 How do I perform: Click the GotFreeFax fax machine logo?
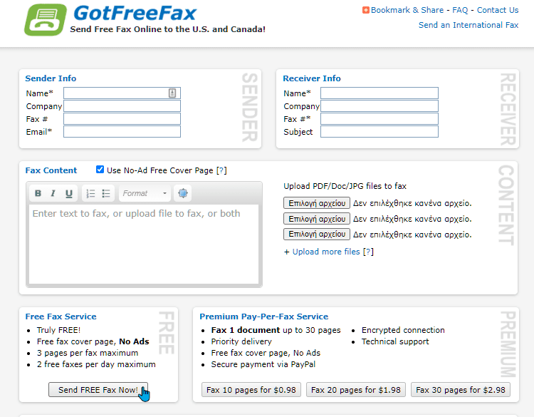pyautogui.click(x=46, y=20)
